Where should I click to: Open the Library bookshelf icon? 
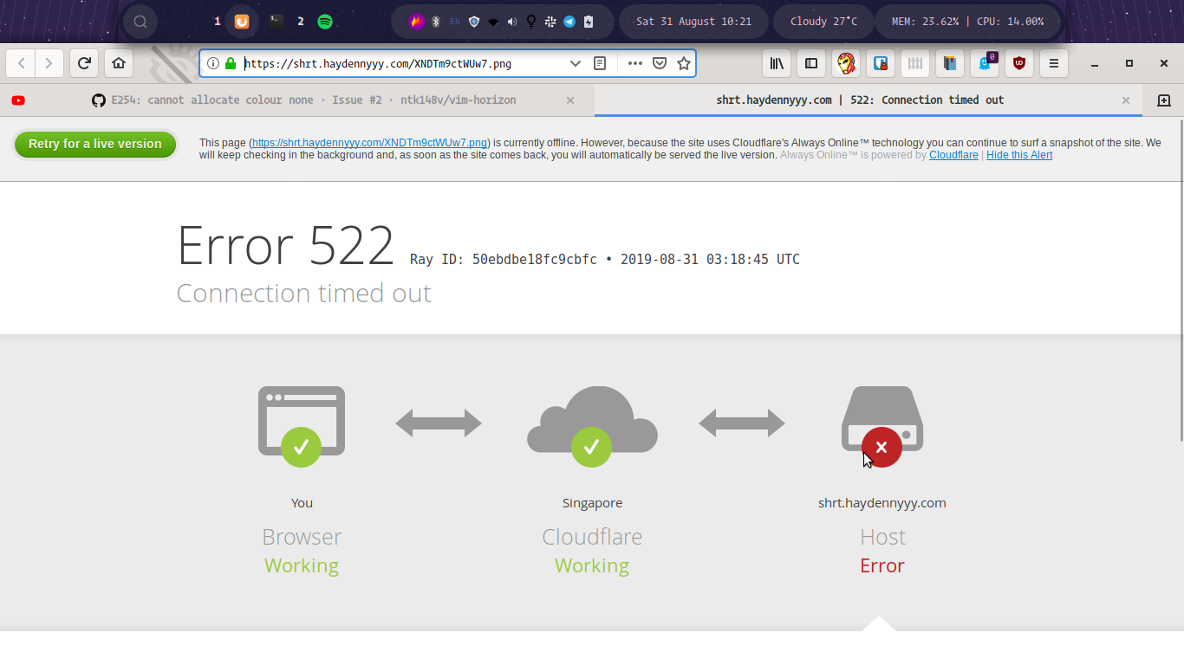777,63
